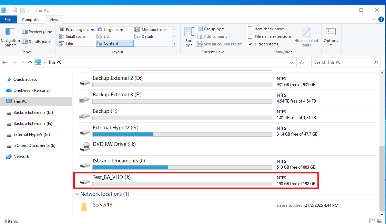Open the File menu tab
Image resolution: width=386 pixels, height=224 pixels.
8,20
